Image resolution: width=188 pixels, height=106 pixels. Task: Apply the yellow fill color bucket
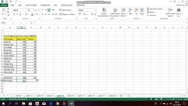32,14
